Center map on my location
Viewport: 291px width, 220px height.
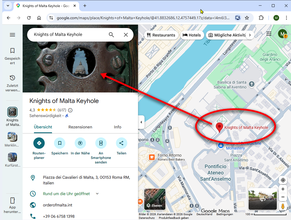tap(283, 180)
